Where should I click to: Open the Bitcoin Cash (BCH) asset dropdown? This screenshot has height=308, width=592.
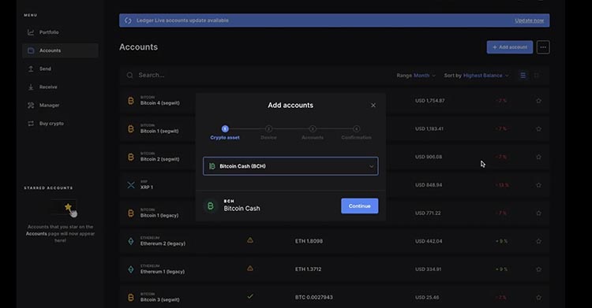[290, 166]
